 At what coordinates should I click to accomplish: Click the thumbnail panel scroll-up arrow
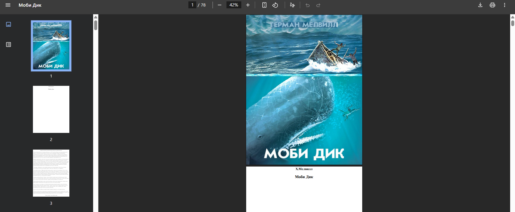(x=96, y=17)
